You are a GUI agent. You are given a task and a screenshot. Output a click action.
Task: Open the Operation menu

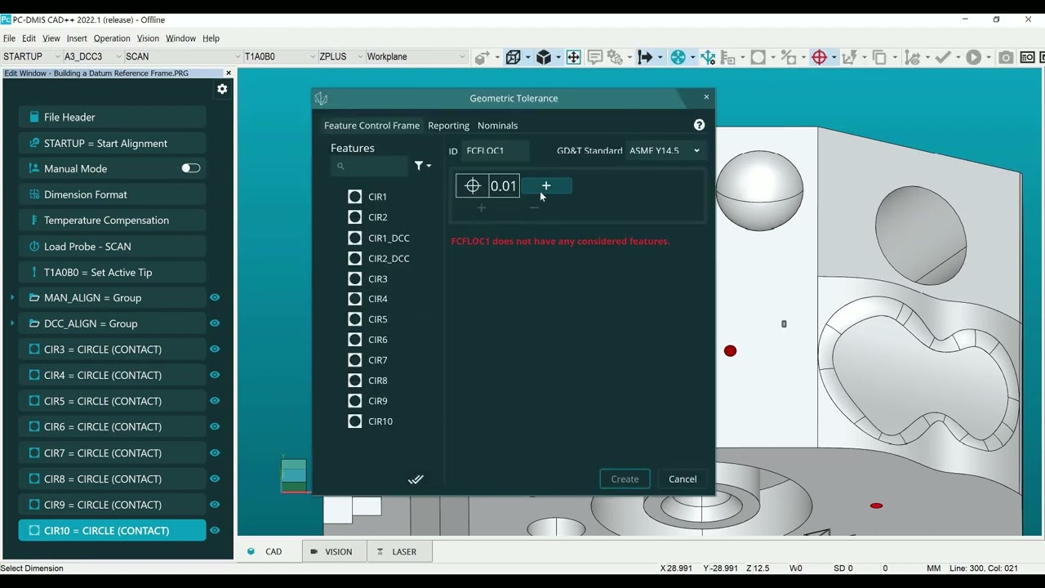[112, 38]
